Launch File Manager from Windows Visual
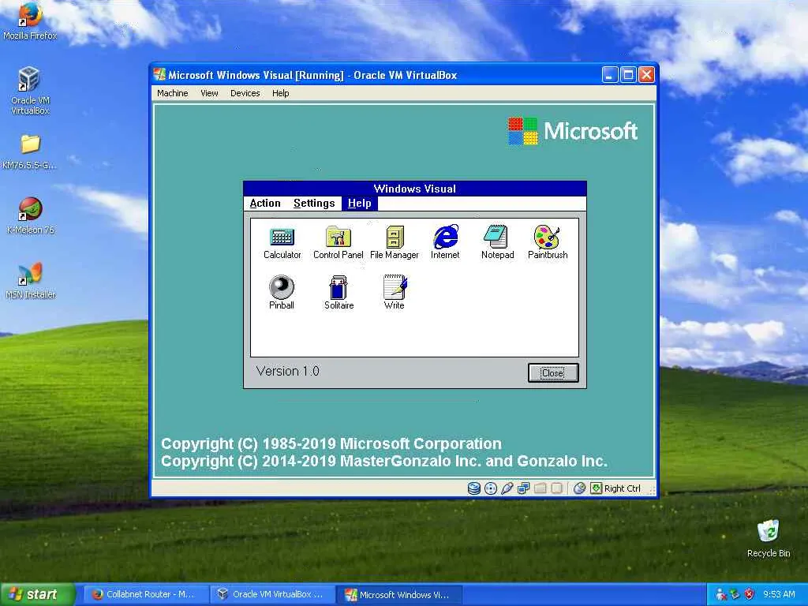Viewport: 808px width, 606px height. pyautogui.click(x=395, y=242)
